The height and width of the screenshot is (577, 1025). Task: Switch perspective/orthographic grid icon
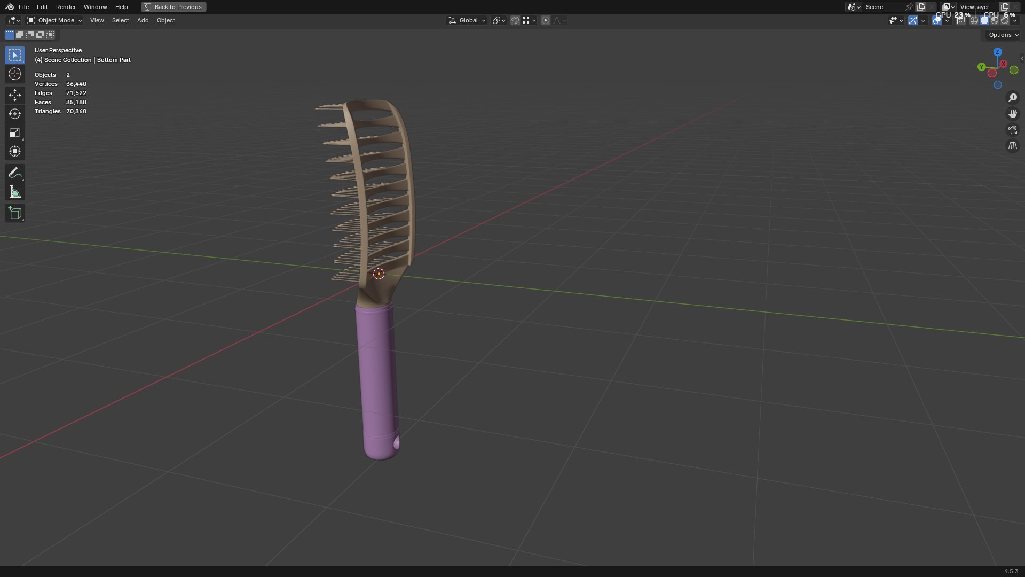[x=1012, y=146]
